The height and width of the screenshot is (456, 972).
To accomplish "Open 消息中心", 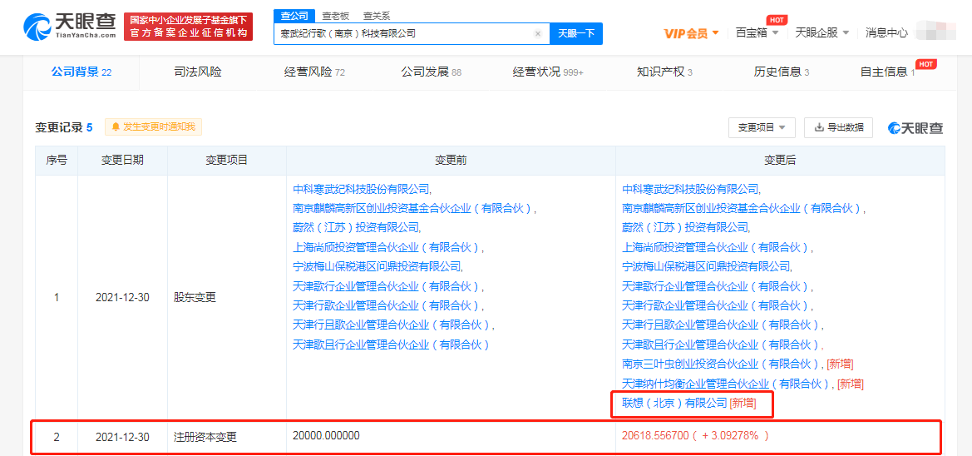I will tap(886, 33).
